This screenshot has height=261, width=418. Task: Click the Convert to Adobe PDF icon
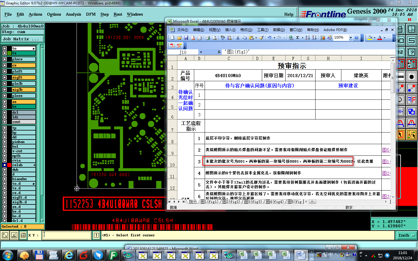click(x=172, y=46)
